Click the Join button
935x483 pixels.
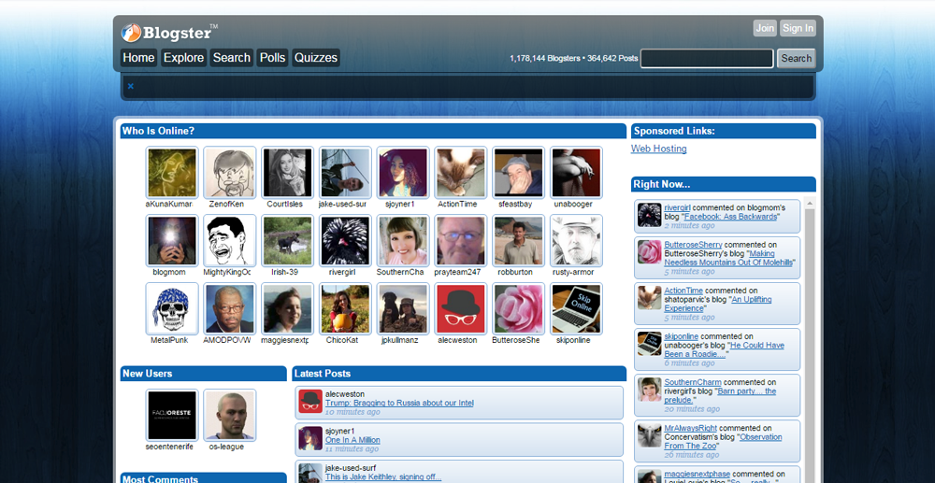765,28
